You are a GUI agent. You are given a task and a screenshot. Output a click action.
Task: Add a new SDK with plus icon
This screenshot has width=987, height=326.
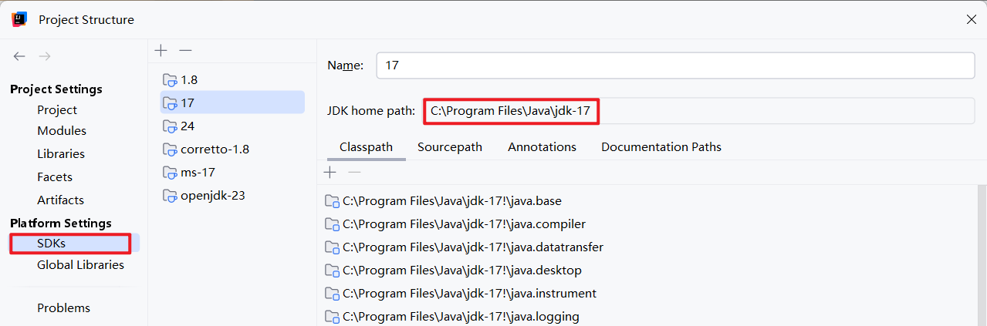click(161, 50)
